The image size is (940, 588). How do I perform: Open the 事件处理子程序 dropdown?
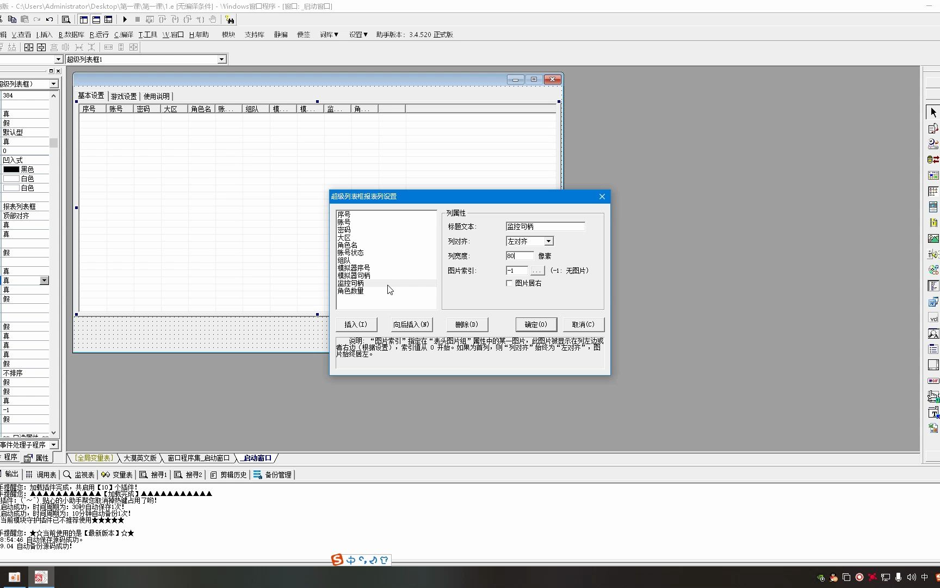53,445
